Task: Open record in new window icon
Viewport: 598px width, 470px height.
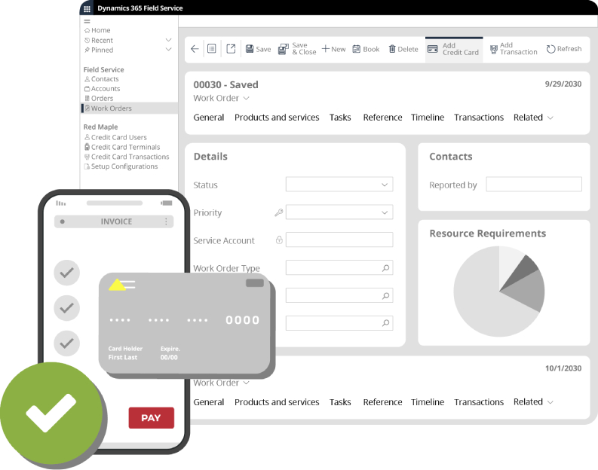Action: (231, 49)
